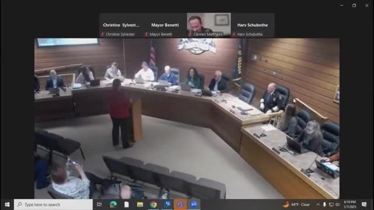Open Task View from the taskbar
Viewport: 374px width, 210px height.
(99, 205)
